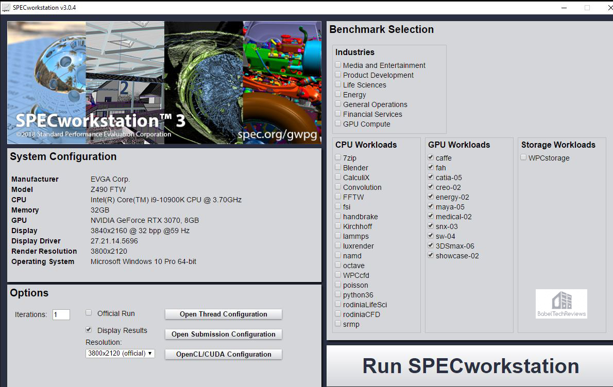Enable the rodiniaLifeSci workload
613x387 pixels.
click(x=338, y=304)
